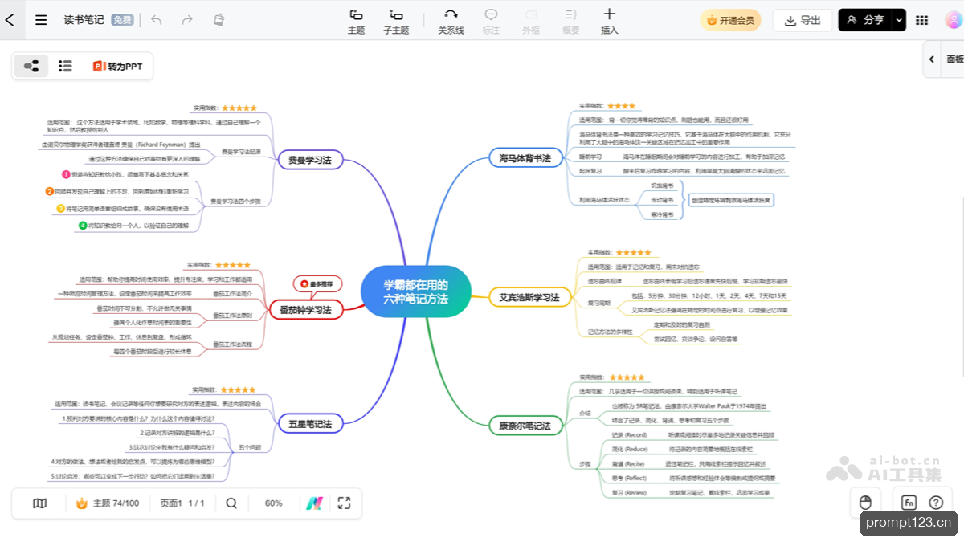Screen dimensions: 964x542
Task: Open the hamburger main menu
Action: (41, 20)
